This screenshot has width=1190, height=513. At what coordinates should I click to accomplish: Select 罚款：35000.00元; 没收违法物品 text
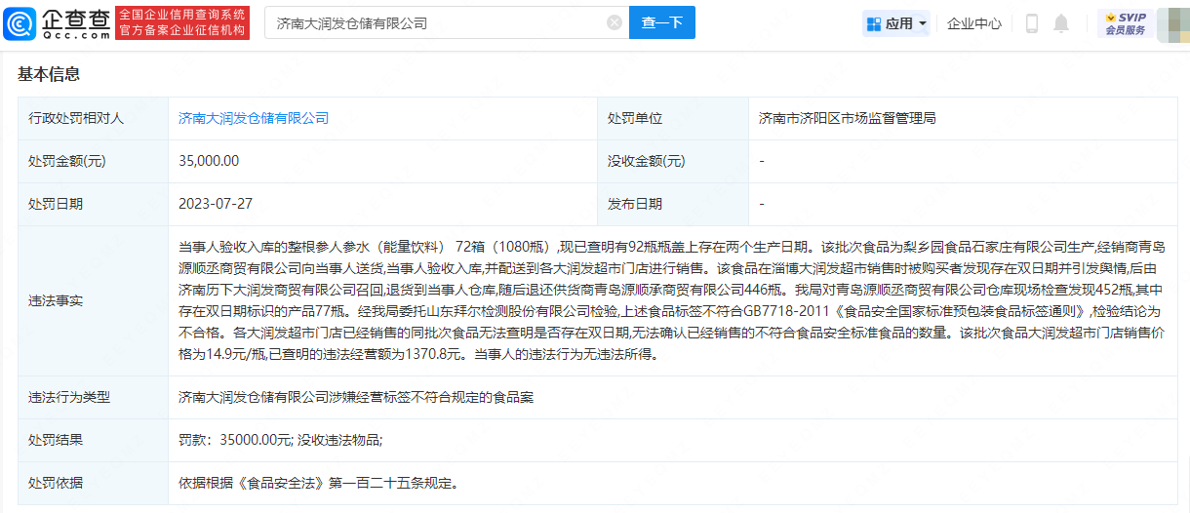click(280, 440)
